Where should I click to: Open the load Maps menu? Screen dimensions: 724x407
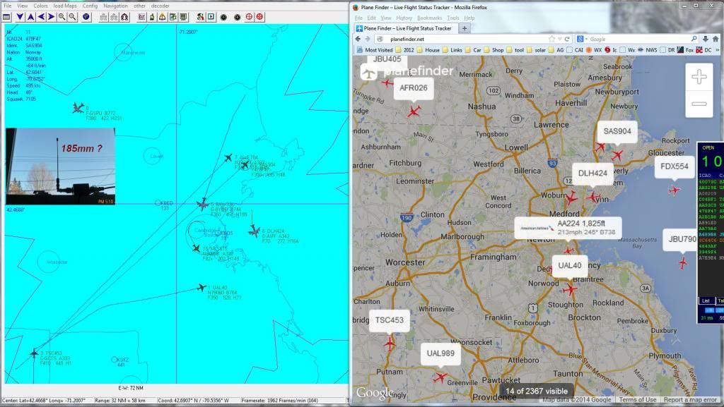coord(65,6)
